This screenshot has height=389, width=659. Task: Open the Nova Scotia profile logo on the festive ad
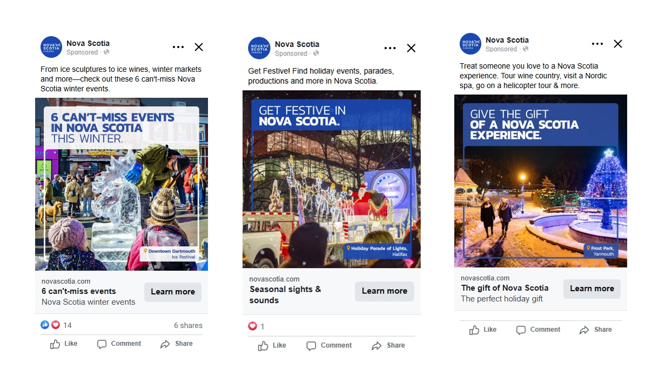[x=259, y=48]
